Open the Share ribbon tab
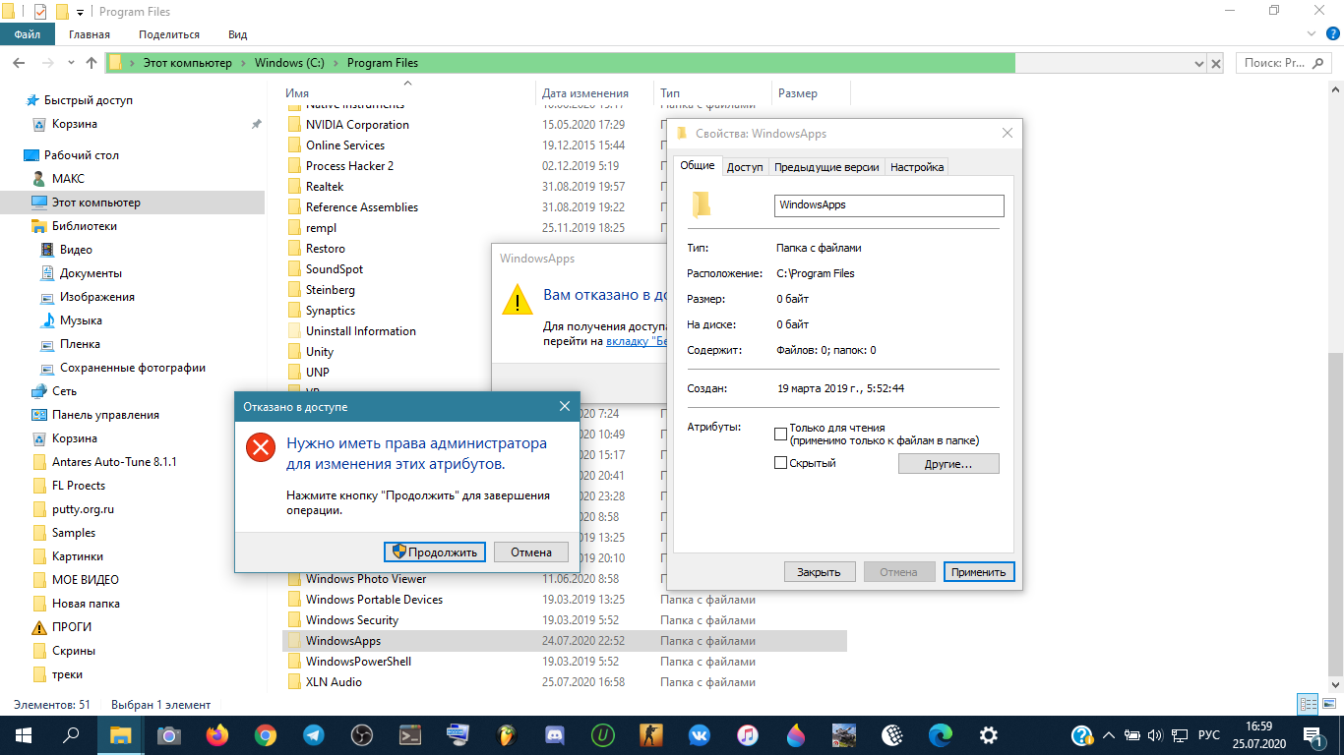 click(x=169, y=34)
